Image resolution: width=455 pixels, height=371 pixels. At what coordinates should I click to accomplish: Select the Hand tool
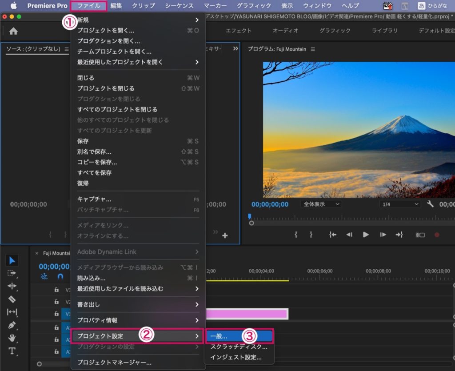click(x=12, y=338)
